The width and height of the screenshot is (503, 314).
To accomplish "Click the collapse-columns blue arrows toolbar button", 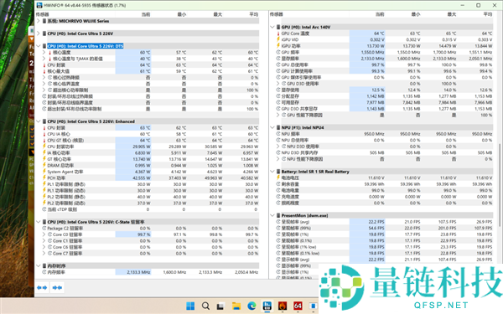I will 57,287.
